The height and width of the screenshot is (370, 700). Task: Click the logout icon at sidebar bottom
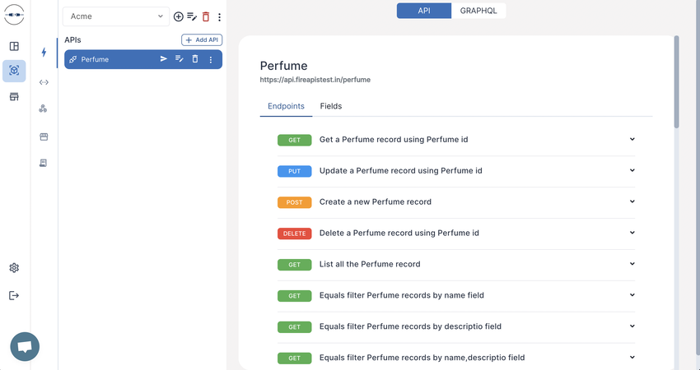[x=14, y=295]
